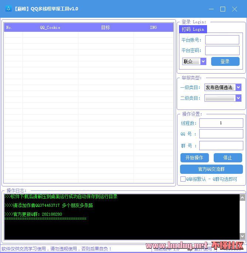Minimize the QQ report tool window
The image size is (247, 253).
pos(211,9)
